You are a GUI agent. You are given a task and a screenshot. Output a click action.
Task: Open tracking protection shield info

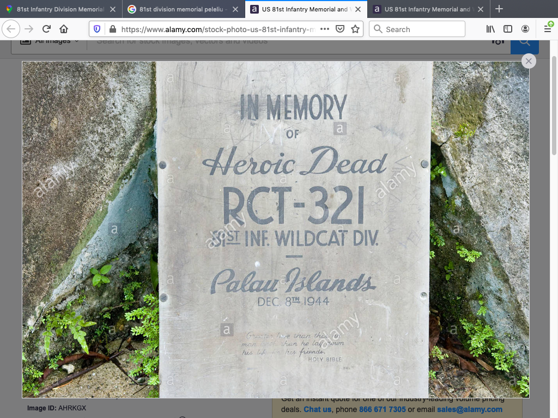[x=97, y=29]
